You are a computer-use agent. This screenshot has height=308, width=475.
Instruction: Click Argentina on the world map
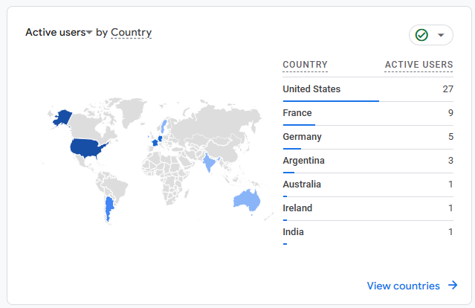pos(110,208)
